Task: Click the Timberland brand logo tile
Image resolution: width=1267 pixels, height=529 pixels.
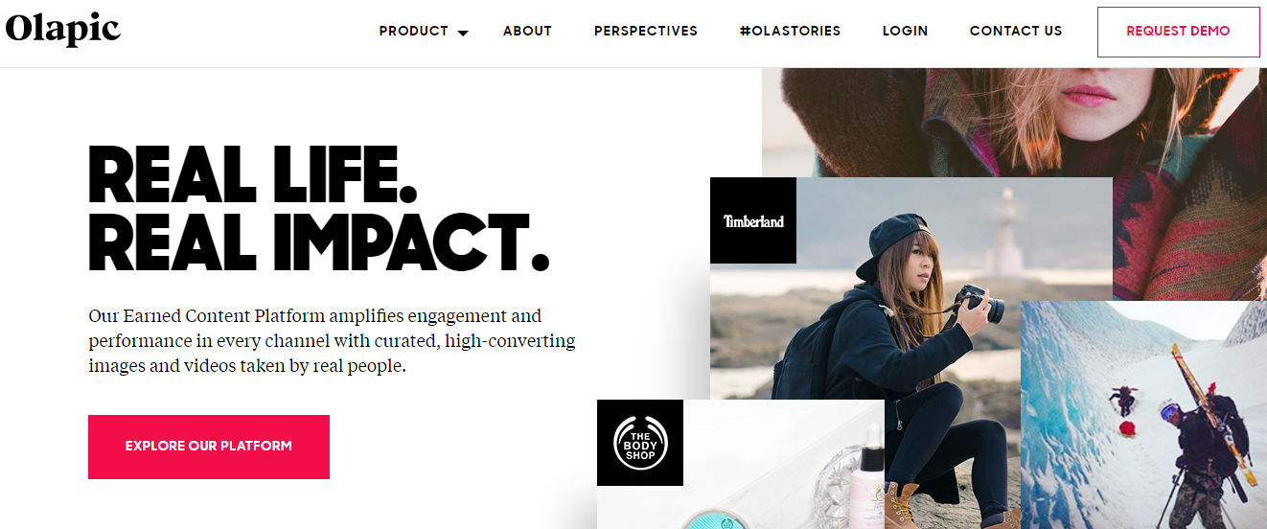Action: (753, 220)
